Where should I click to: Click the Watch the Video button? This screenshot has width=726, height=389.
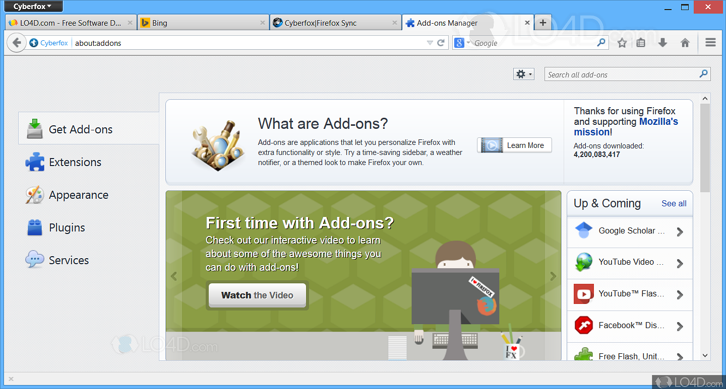(x=257, y=295)
